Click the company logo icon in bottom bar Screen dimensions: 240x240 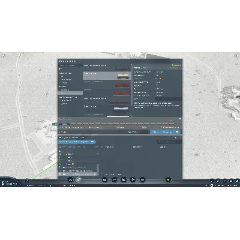click(3, 183)
